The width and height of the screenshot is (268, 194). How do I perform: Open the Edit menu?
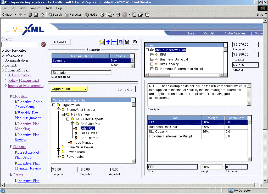tap(13, 8)
